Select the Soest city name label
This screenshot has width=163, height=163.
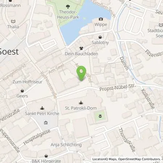[x=9, y=52]
